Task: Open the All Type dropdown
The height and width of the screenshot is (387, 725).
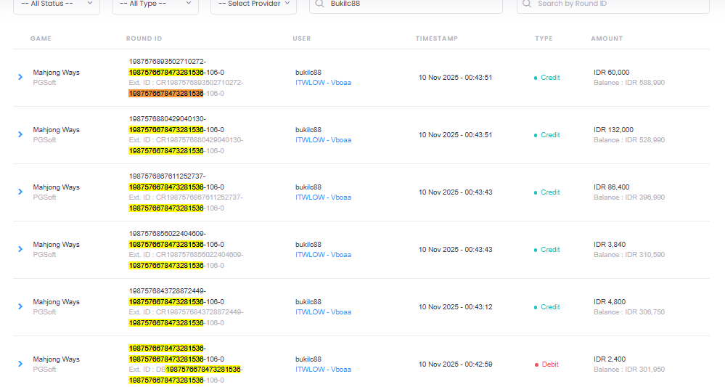Action: 155,4
